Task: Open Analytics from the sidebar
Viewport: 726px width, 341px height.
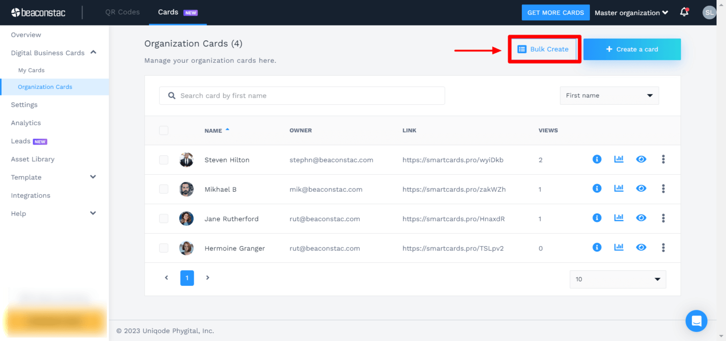Action: pos(26,123)
